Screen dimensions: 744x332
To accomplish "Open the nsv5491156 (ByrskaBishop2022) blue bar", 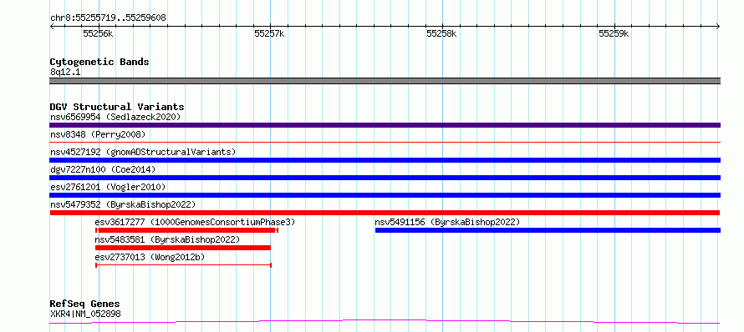I will (x=548, y=230).
